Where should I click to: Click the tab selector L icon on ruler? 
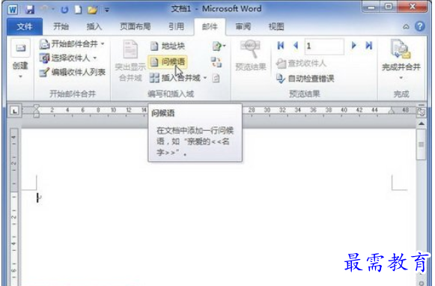point(14,111)
